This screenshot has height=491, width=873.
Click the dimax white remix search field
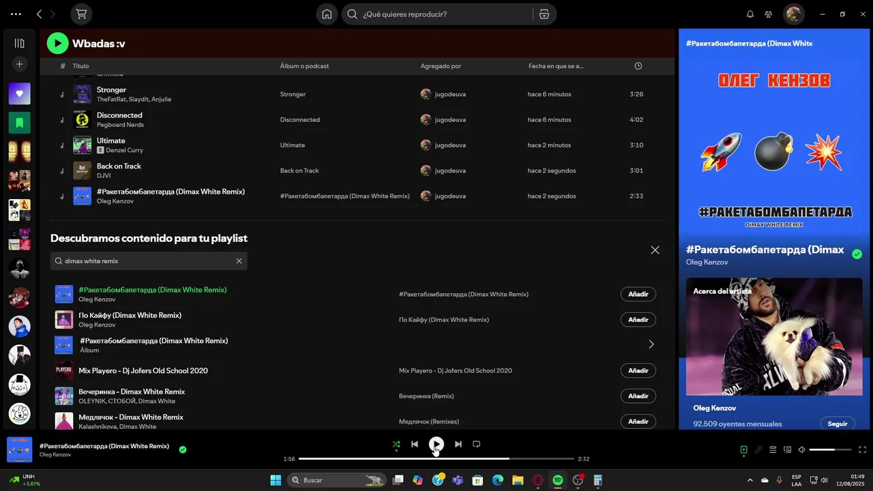click(x=149, y=261)
